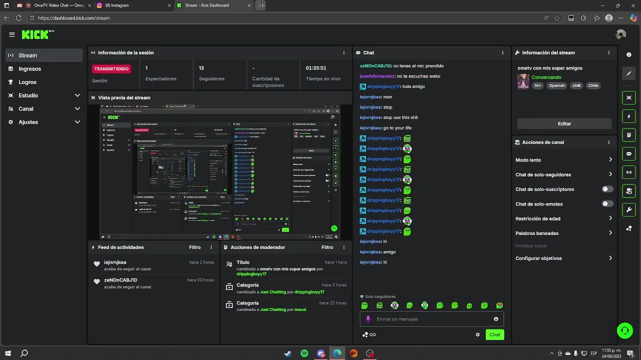Open options menu of Información de la sesión
This screenshot has width=641, height=360.
344,52
